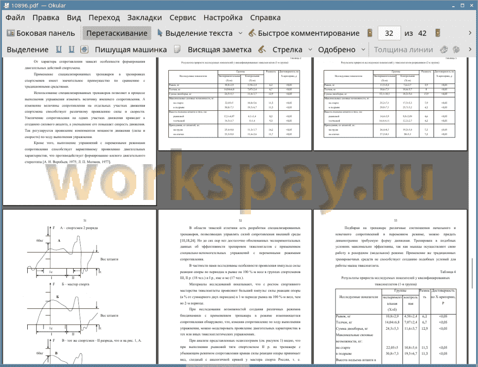Click the Okular app icon in title bar
This screenshot has width=478, height=367.
coord(6,5)
